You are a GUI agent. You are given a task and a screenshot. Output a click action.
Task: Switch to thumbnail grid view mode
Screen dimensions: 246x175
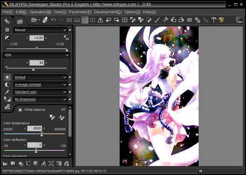(x=69, y=20)
